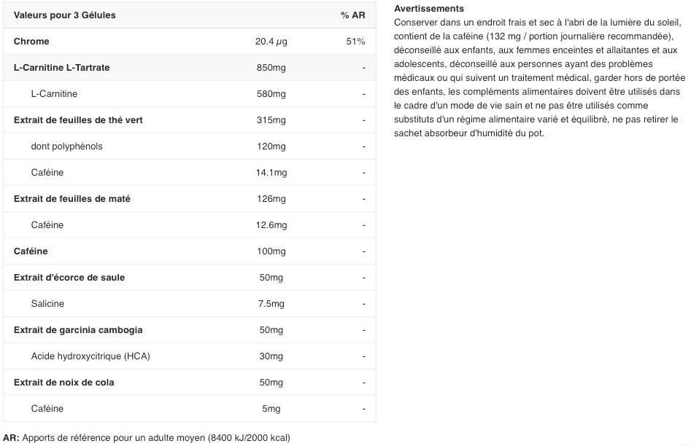Click the bold Caféine 100mg row label
The width and height of the screenshot is (691, 446).
coord(31,251)
